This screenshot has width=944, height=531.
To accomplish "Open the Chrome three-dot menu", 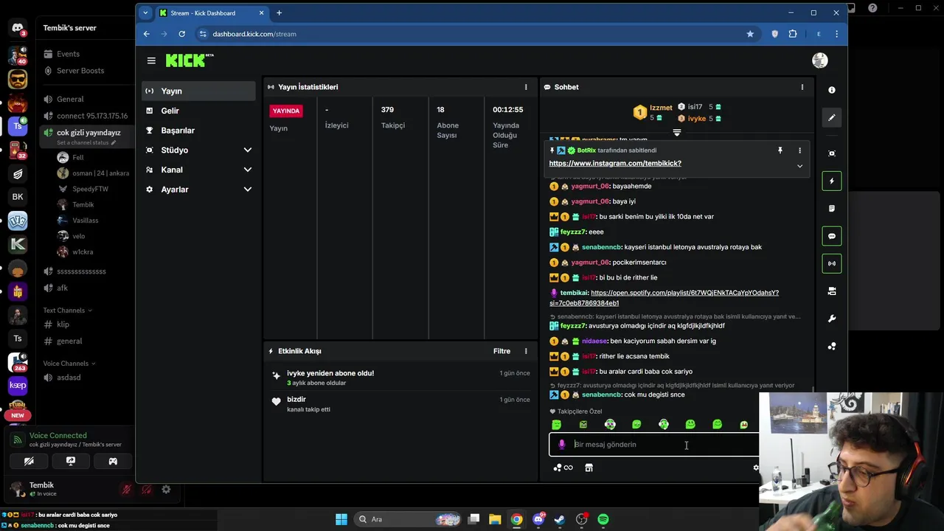I will coord(836,34).
